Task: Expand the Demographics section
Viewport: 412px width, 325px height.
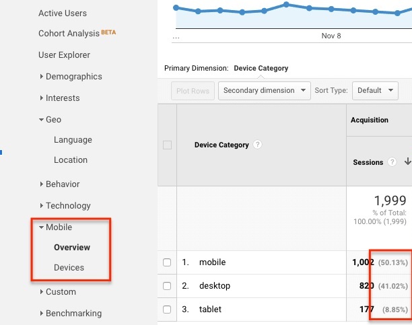Action: 73,77
